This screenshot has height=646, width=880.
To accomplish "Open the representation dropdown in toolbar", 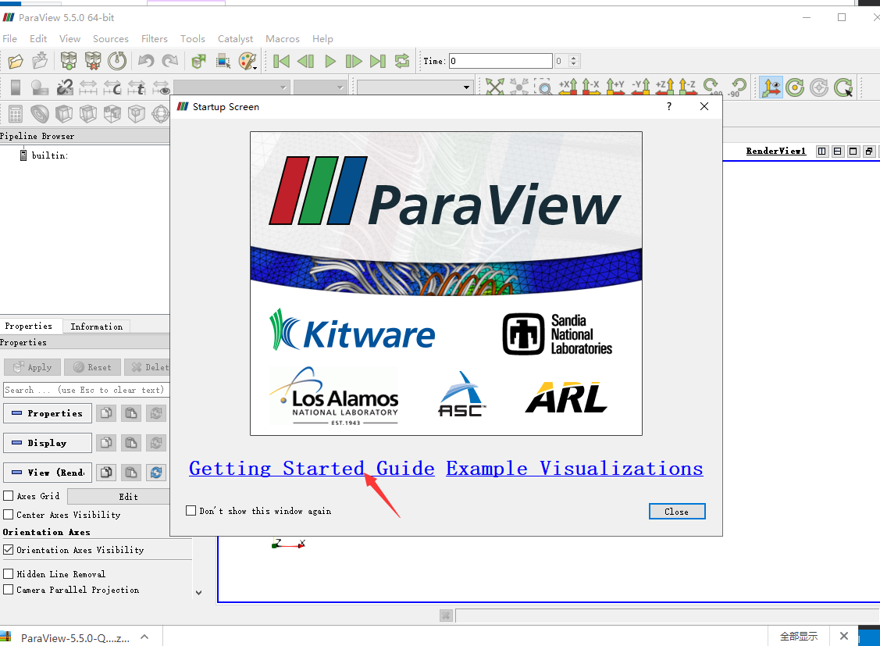I will click(414, 87).
